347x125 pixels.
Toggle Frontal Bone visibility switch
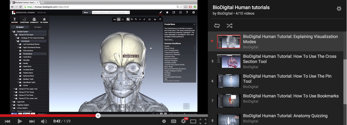[x=21, y=54]
